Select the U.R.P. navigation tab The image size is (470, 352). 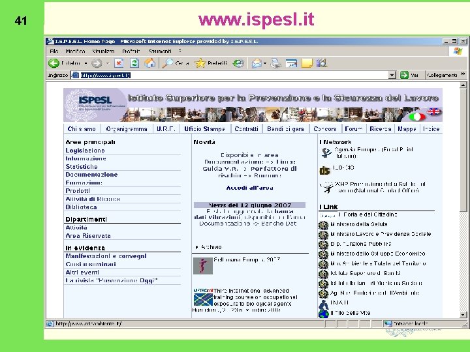(166, 129)
